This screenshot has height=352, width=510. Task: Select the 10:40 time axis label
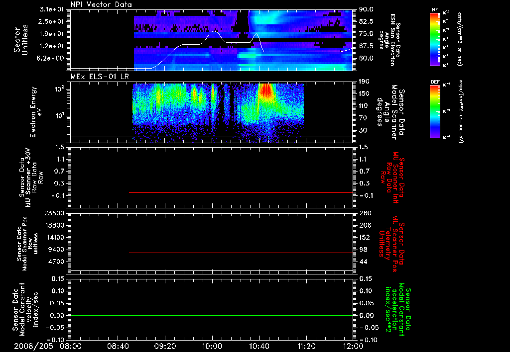pyautogui.click(x=259, y=346)
